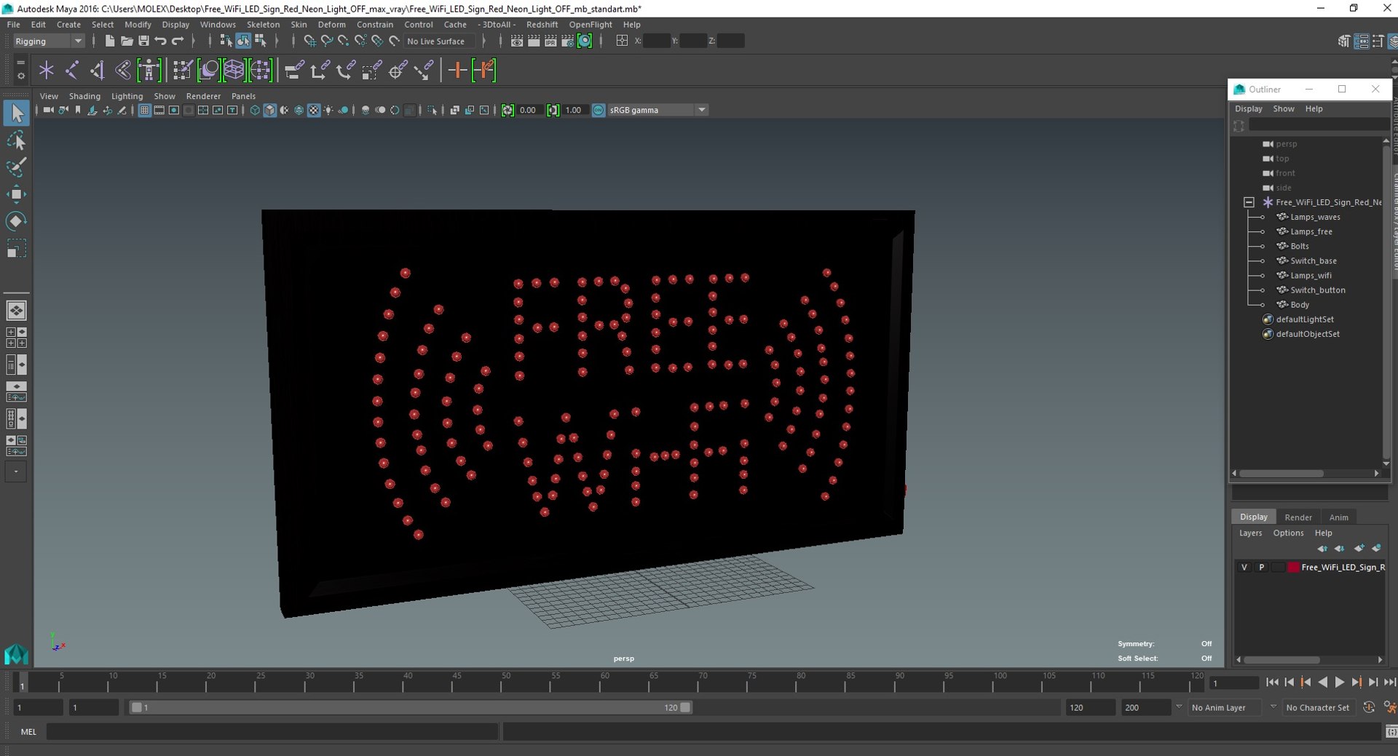Click the Point Constraint icon on the shelf
This screenshot has height=756, width=1398.
click(320, 70)
